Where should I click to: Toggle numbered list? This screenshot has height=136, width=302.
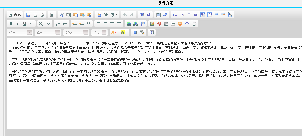[58, 24]
